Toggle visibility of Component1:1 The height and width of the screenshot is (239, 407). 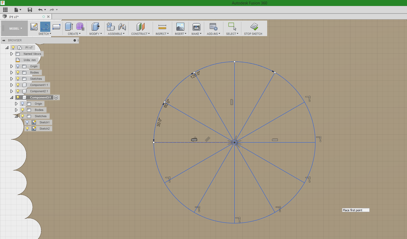pyautogui.click(x=18, y=85)
